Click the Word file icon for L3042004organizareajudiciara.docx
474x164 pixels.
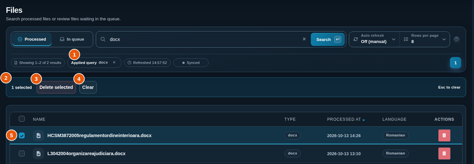pos(39,154)
